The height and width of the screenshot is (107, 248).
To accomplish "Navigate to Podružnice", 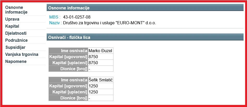I will click(16, 40).
